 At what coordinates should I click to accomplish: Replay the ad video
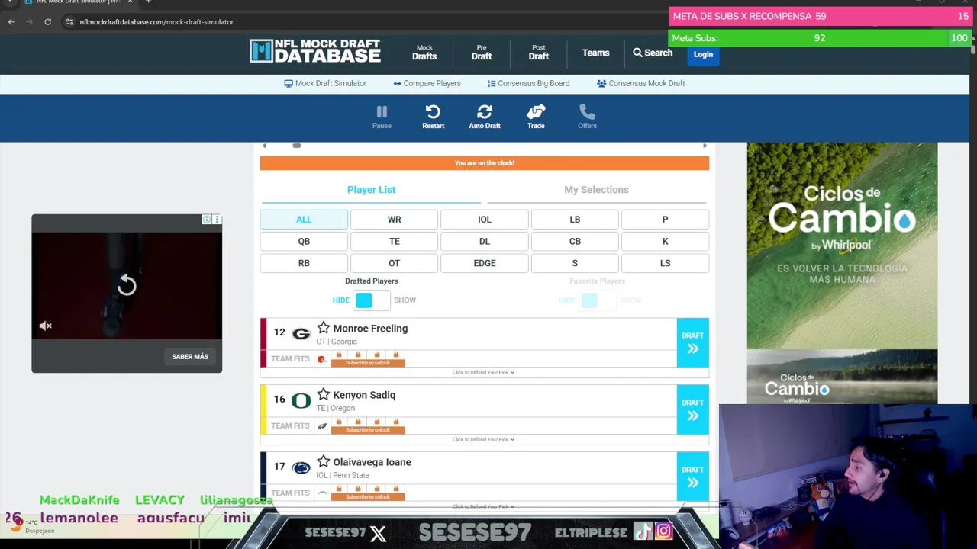127,286
